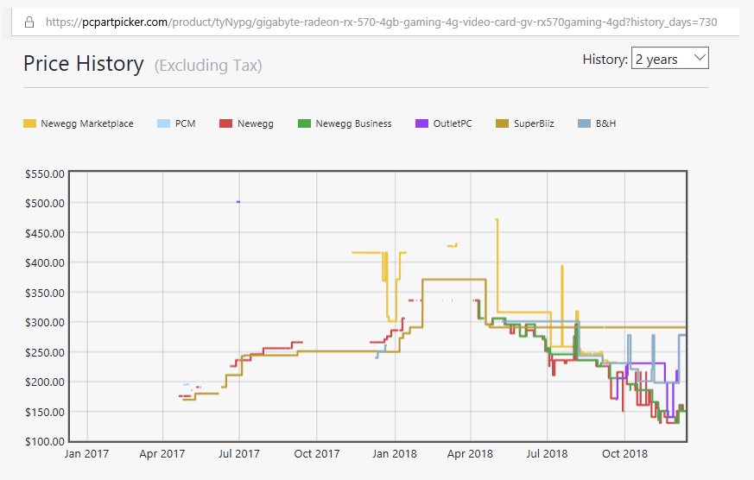Click the History: label beside the dropdown

[x=605, y=59]
